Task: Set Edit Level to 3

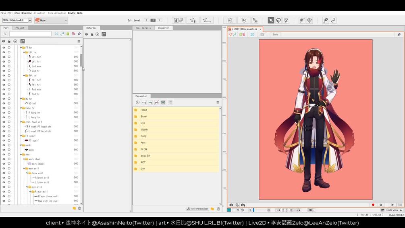Action: click(x=159, y=20)
